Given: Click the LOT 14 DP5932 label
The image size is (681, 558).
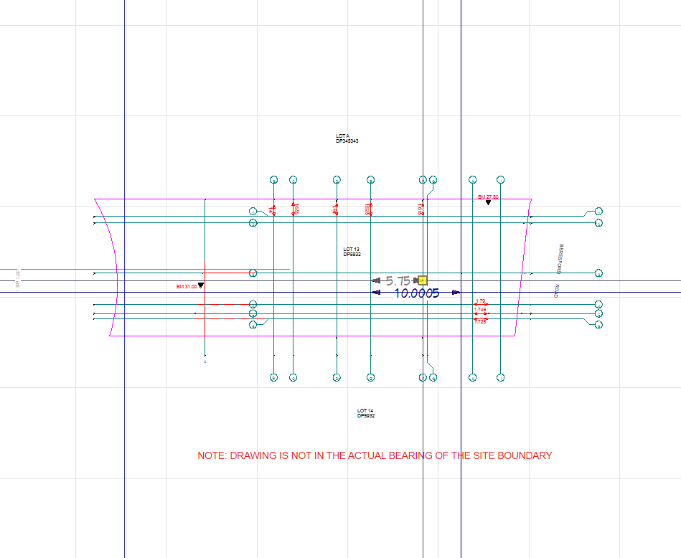Looking at the screenshot, I should 366,413.
